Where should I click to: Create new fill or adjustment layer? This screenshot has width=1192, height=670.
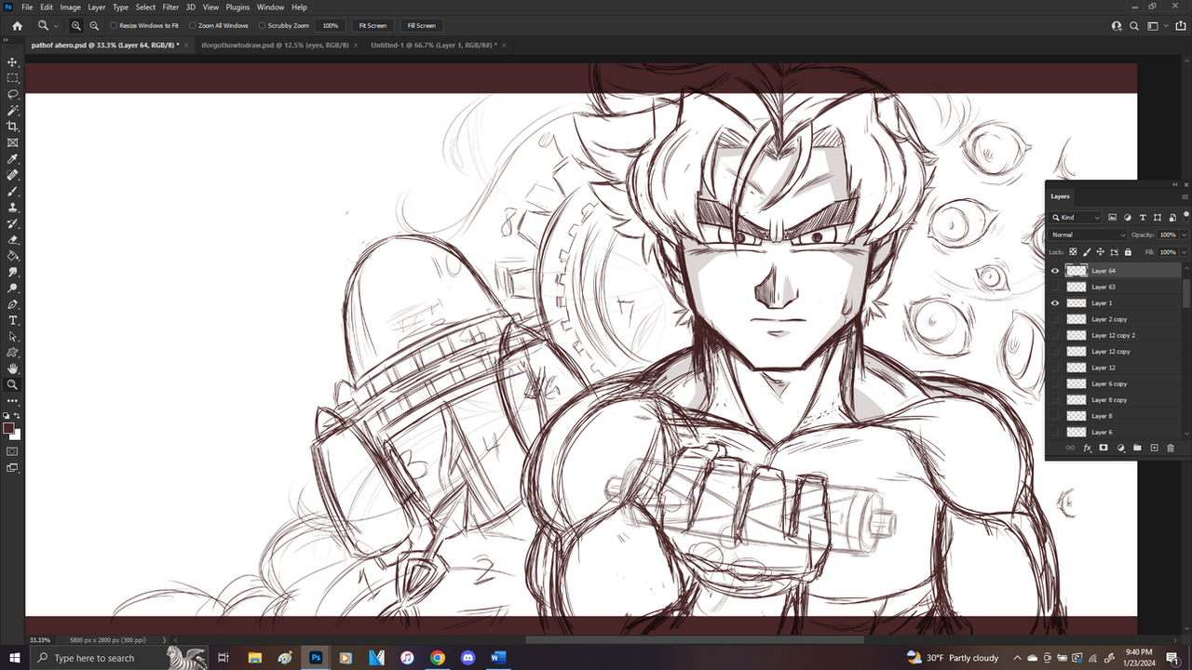[1120, 448]
